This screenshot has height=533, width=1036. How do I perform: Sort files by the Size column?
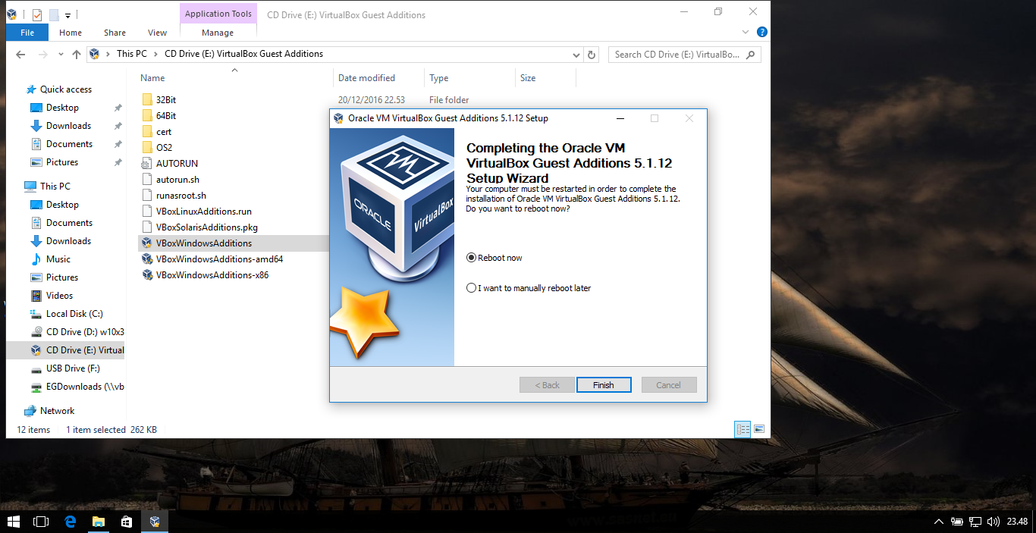point(528,78)
